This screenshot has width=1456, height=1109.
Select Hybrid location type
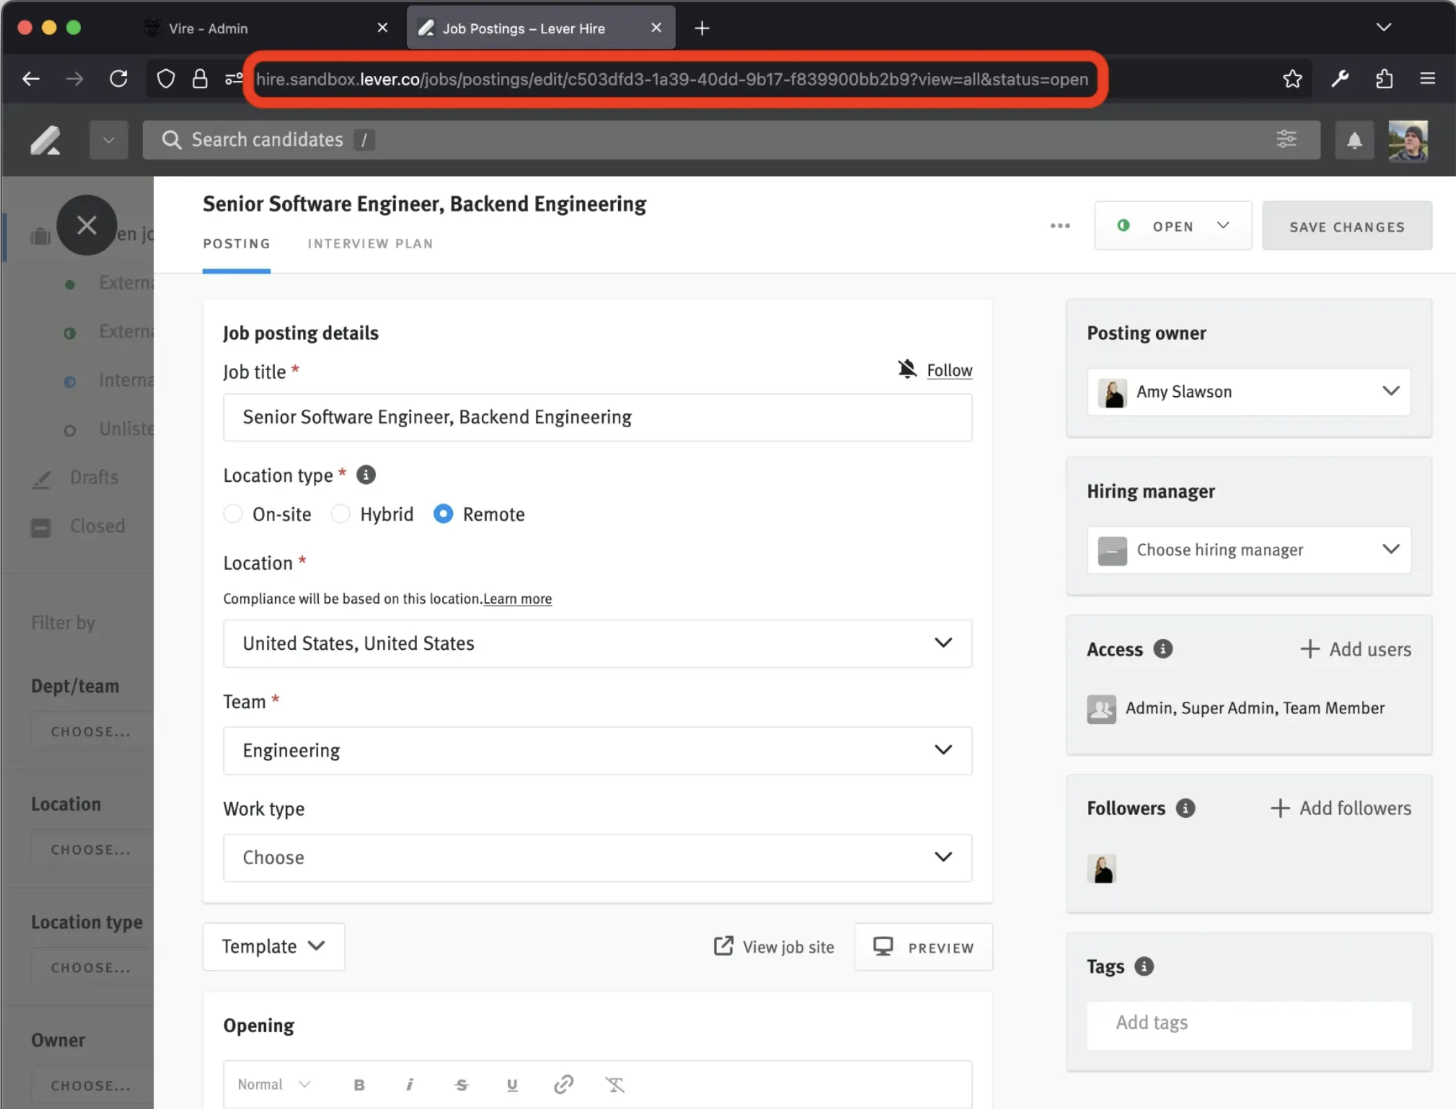point(340,514)
